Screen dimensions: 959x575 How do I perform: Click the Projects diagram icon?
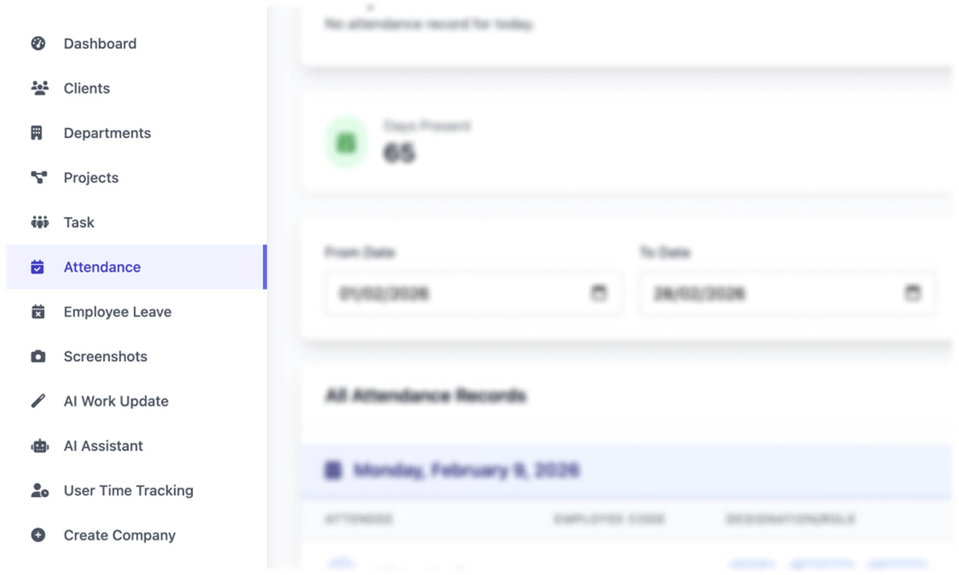pyautogui.click(x=38, y=177)
